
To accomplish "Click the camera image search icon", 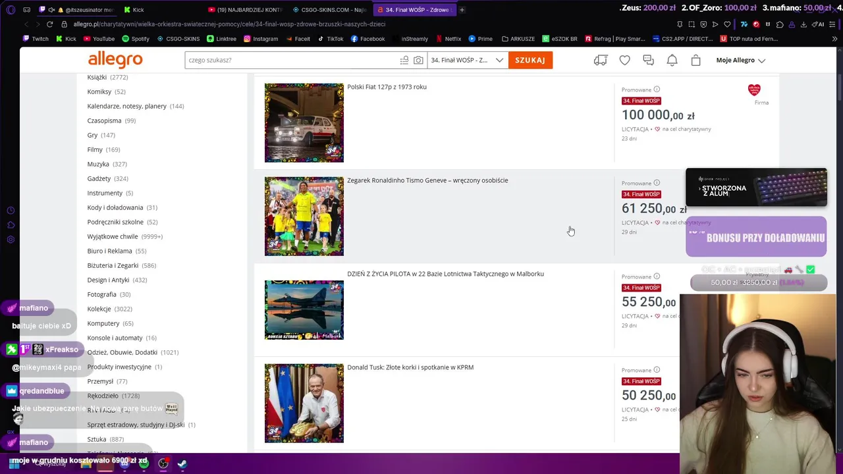I will point(418,61).
